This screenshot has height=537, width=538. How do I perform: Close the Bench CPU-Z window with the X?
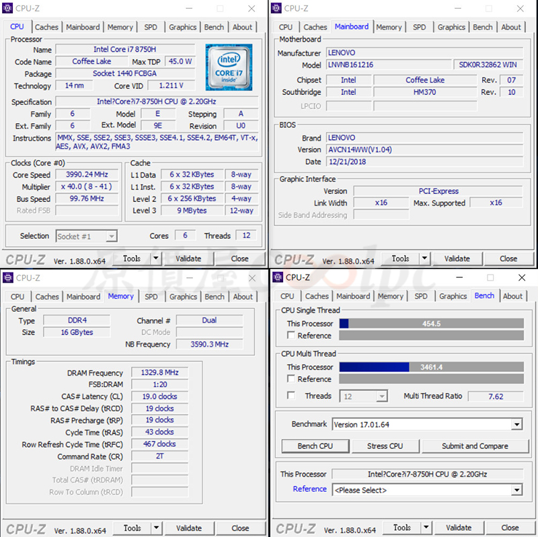[x=522, y=277]
